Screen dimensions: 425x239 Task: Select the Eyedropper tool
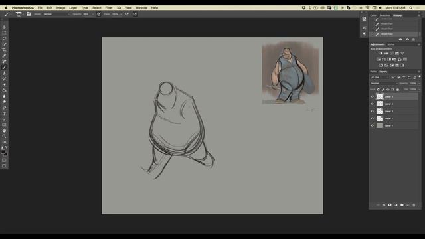[x=4, y=56]
